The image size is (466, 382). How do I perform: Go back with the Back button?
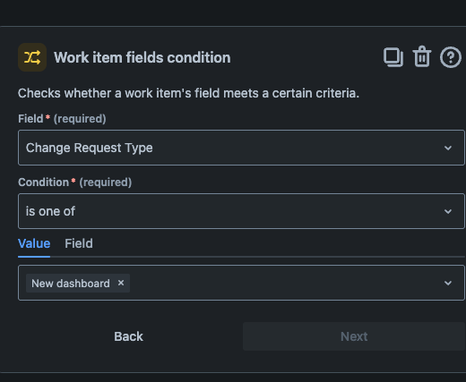point(128,336)
